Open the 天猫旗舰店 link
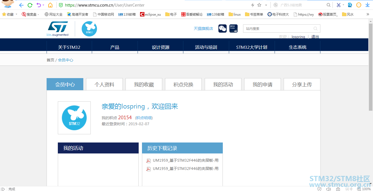The image size is (373, 191). click(x=203, y=28)
